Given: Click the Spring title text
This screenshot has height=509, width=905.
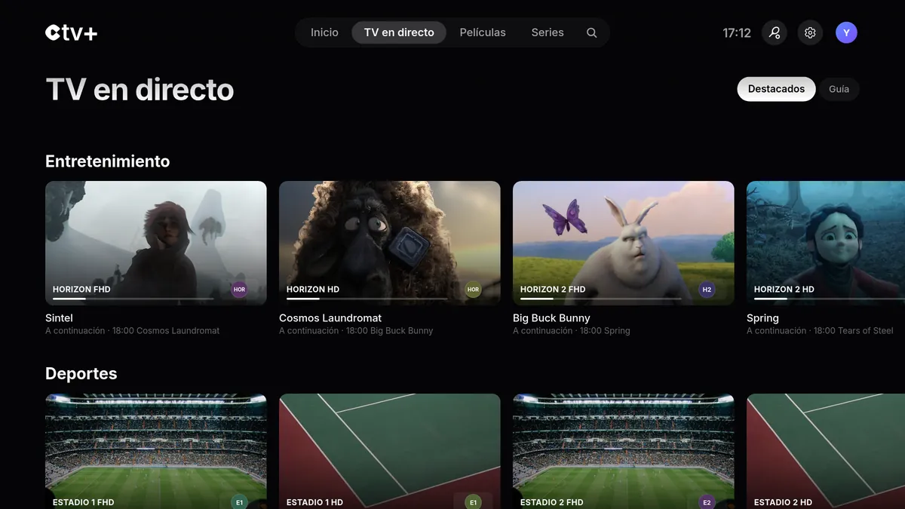Looking at the screenshot, I should [762, 318].
